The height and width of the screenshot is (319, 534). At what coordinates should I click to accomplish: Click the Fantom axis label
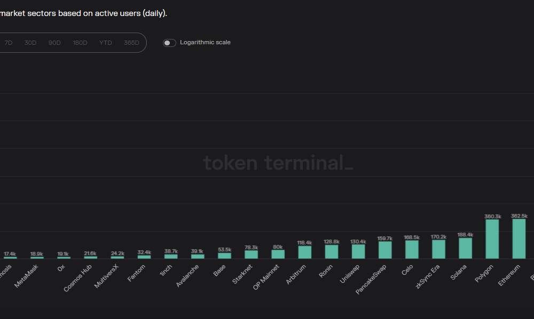[x=136, y=273]
